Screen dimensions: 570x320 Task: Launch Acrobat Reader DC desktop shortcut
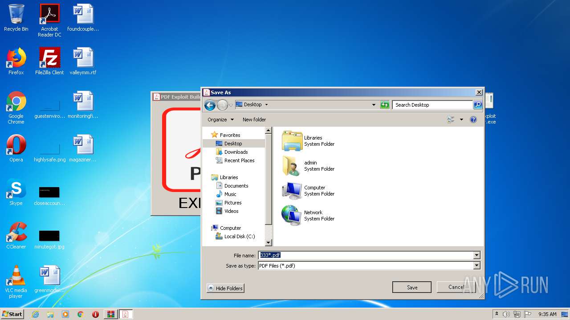49,20
